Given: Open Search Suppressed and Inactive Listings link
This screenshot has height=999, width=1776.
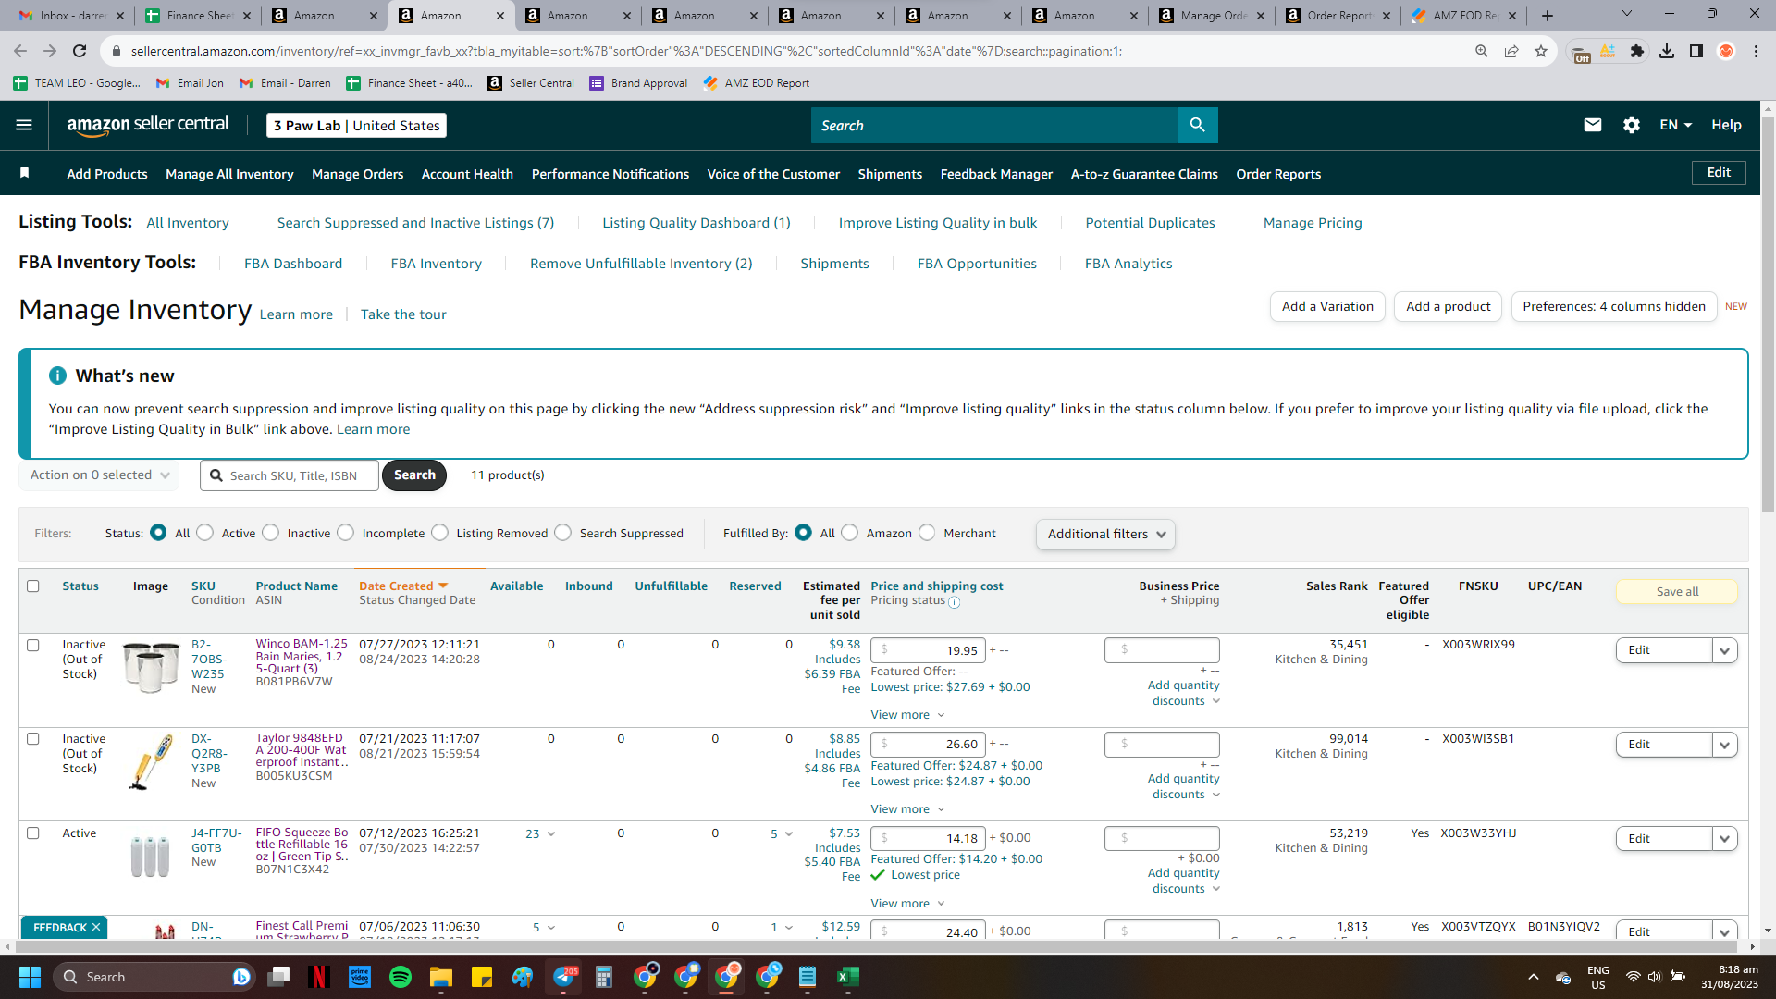Looking at the screenshot, I should pos(415,223).
